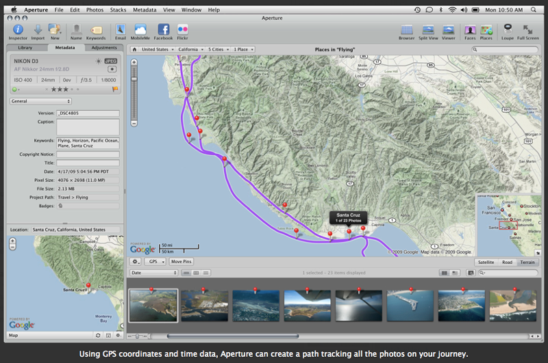Select Terrain map type
Screen dimensions: 548x363
tap(527, 263)
